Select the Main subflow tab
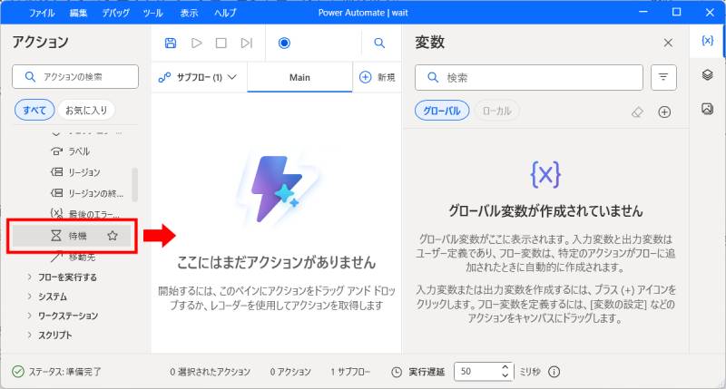The image size is (726, 389). pyautogui.click(x=299, y=77)
